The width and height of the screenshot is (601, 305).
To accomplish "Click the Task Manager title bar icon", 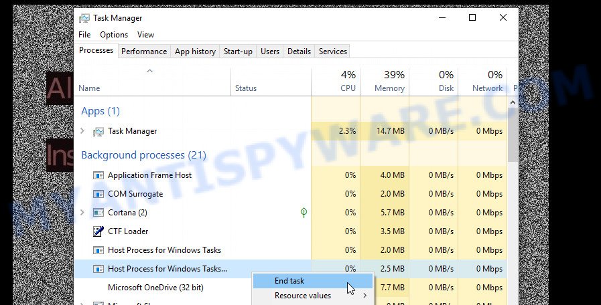I will point(84,18).
